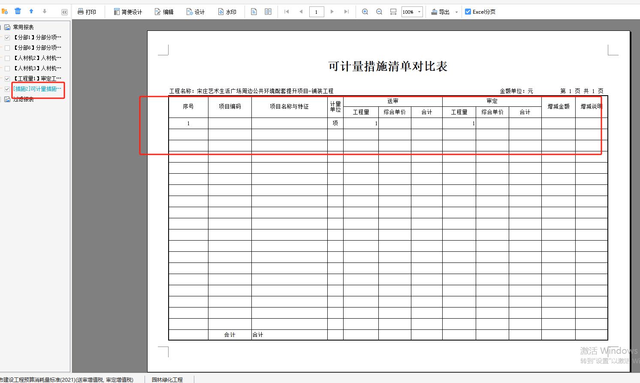Go to first page
This screenshot has height=383, width=640.
(x=287, y=12)
